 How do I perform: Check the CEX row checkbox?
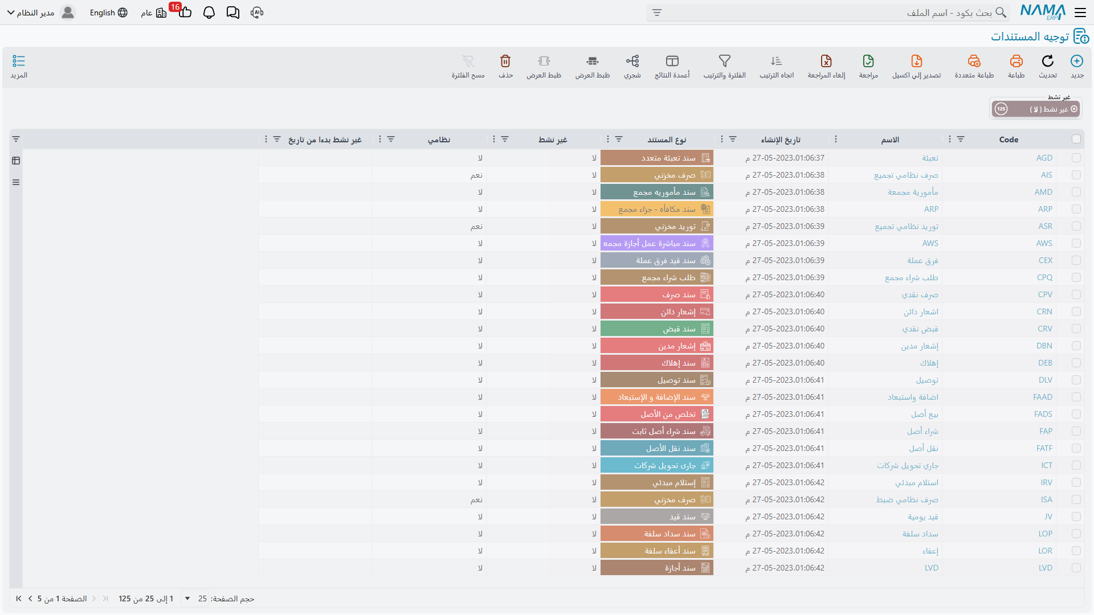click(1076, 261)
